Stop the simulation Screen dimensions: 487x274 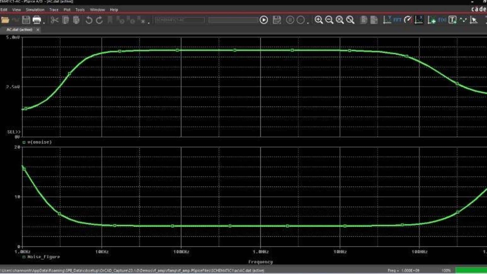coord(301,20)
